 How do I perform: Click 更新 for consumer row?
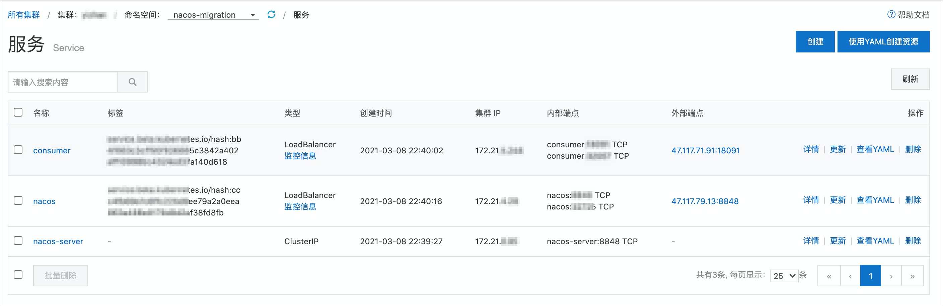(x=838, y=149)
